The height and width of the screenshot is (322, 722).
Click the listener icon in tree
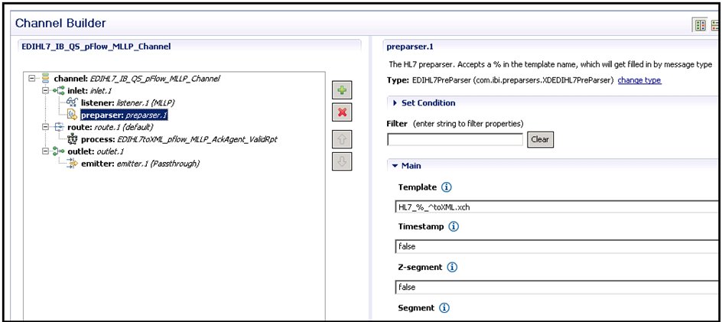point(73,102)
